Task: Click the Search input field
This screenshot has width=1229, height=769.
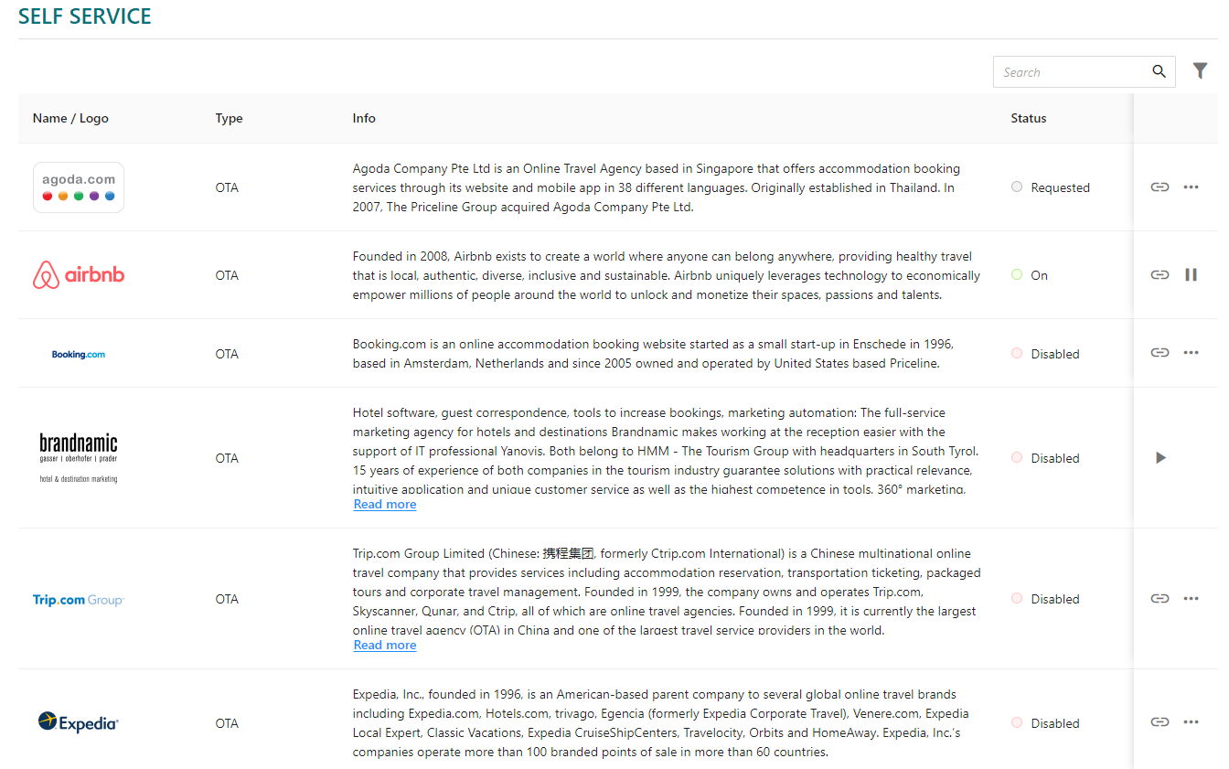Action: tap(1070, 72)
